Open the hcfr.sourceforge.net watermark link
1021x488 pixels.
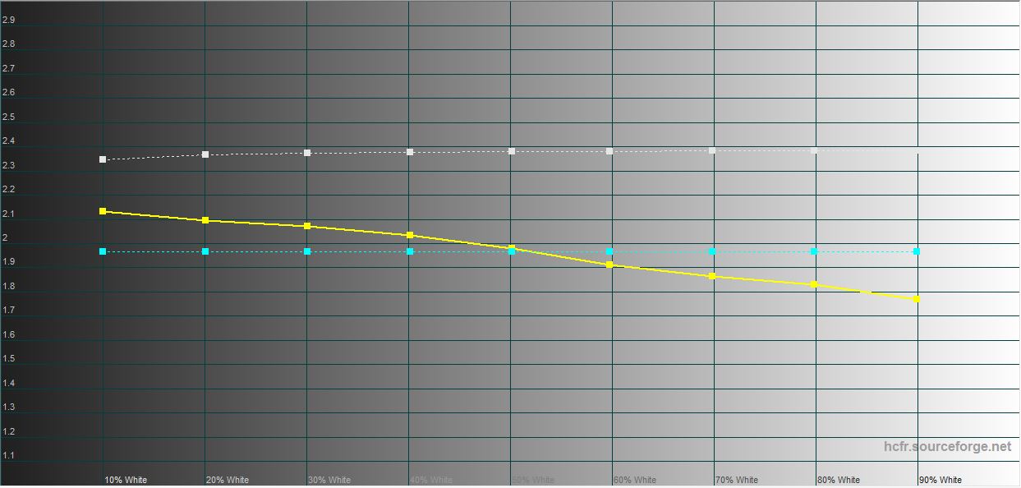[x=947, y=447]
